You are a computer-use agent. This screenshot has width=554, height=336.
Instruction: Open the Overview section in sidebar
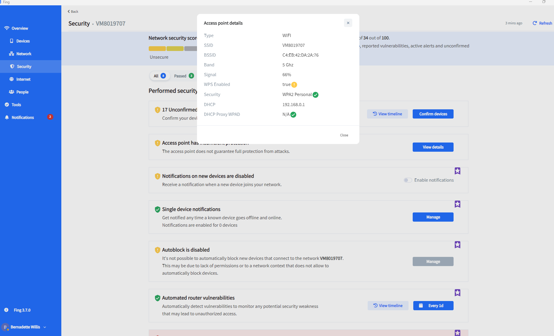(20, 28)
